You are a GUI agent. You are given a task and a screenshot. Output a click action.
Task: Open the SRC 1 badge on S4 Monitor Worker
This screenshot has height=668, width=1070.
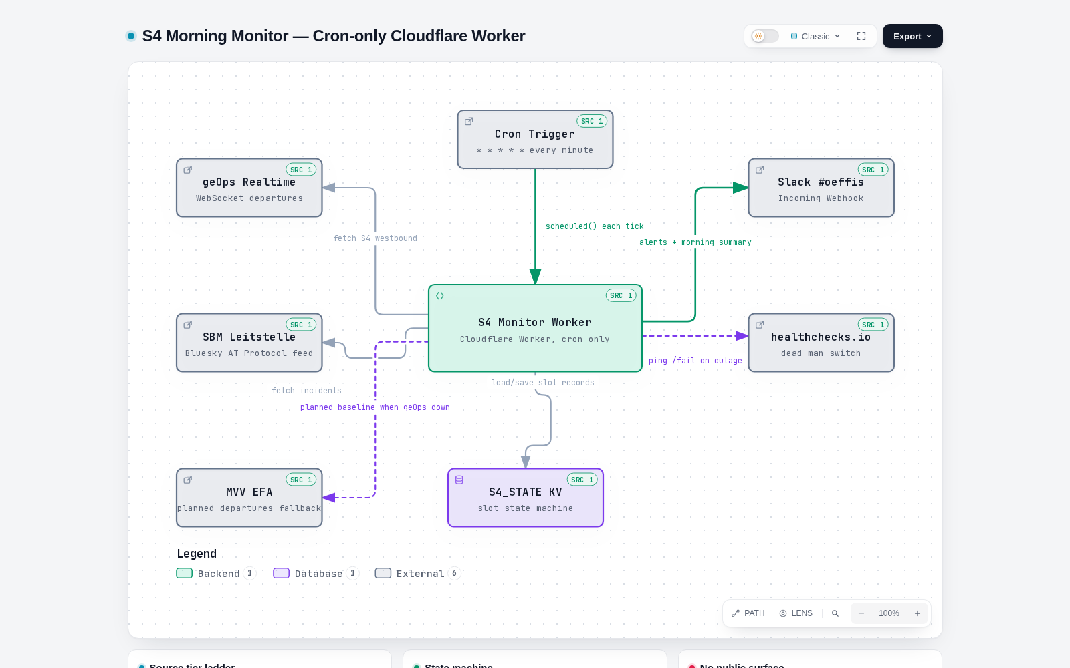tap(621, 295)
